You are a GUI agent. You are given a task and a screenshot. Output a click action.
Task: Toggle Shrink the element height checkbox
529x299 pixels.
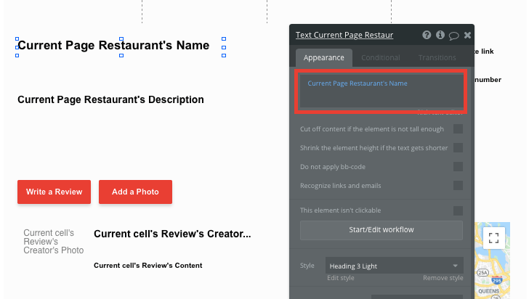pos(458,147)
